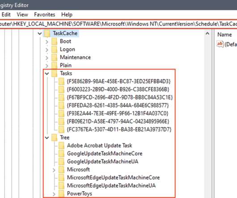Select the Adobe Acrobat Update Task key

pos(100,146)
